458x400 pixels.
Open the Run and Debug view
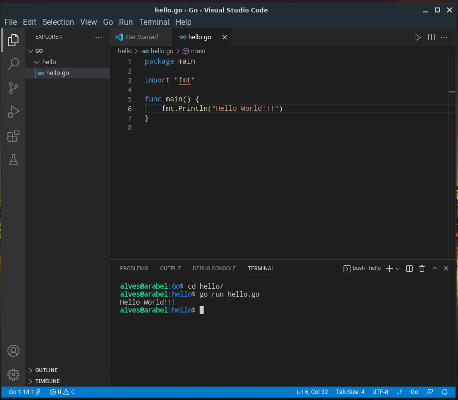(x=13, y=112)
